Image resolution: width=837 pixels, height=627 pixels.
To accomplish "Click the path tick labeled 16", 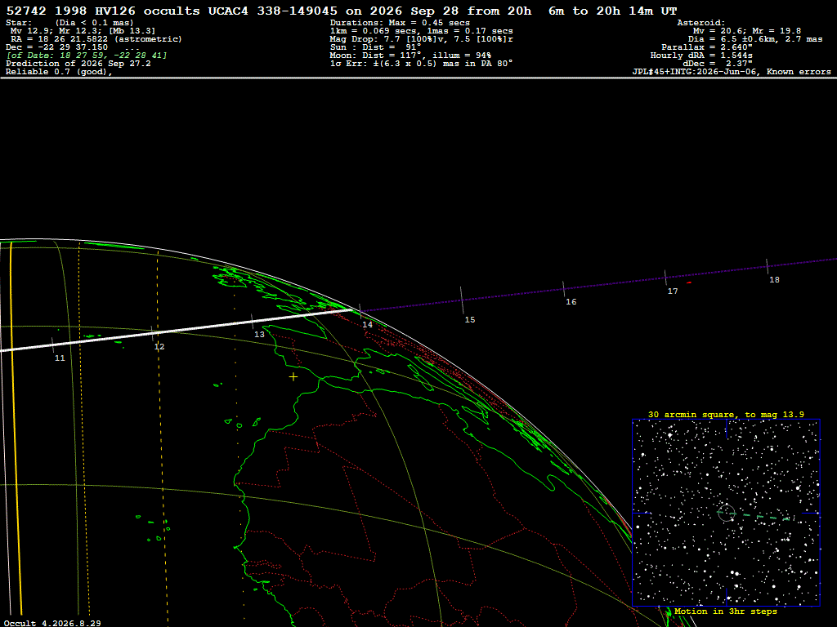I will pos(564,289).
